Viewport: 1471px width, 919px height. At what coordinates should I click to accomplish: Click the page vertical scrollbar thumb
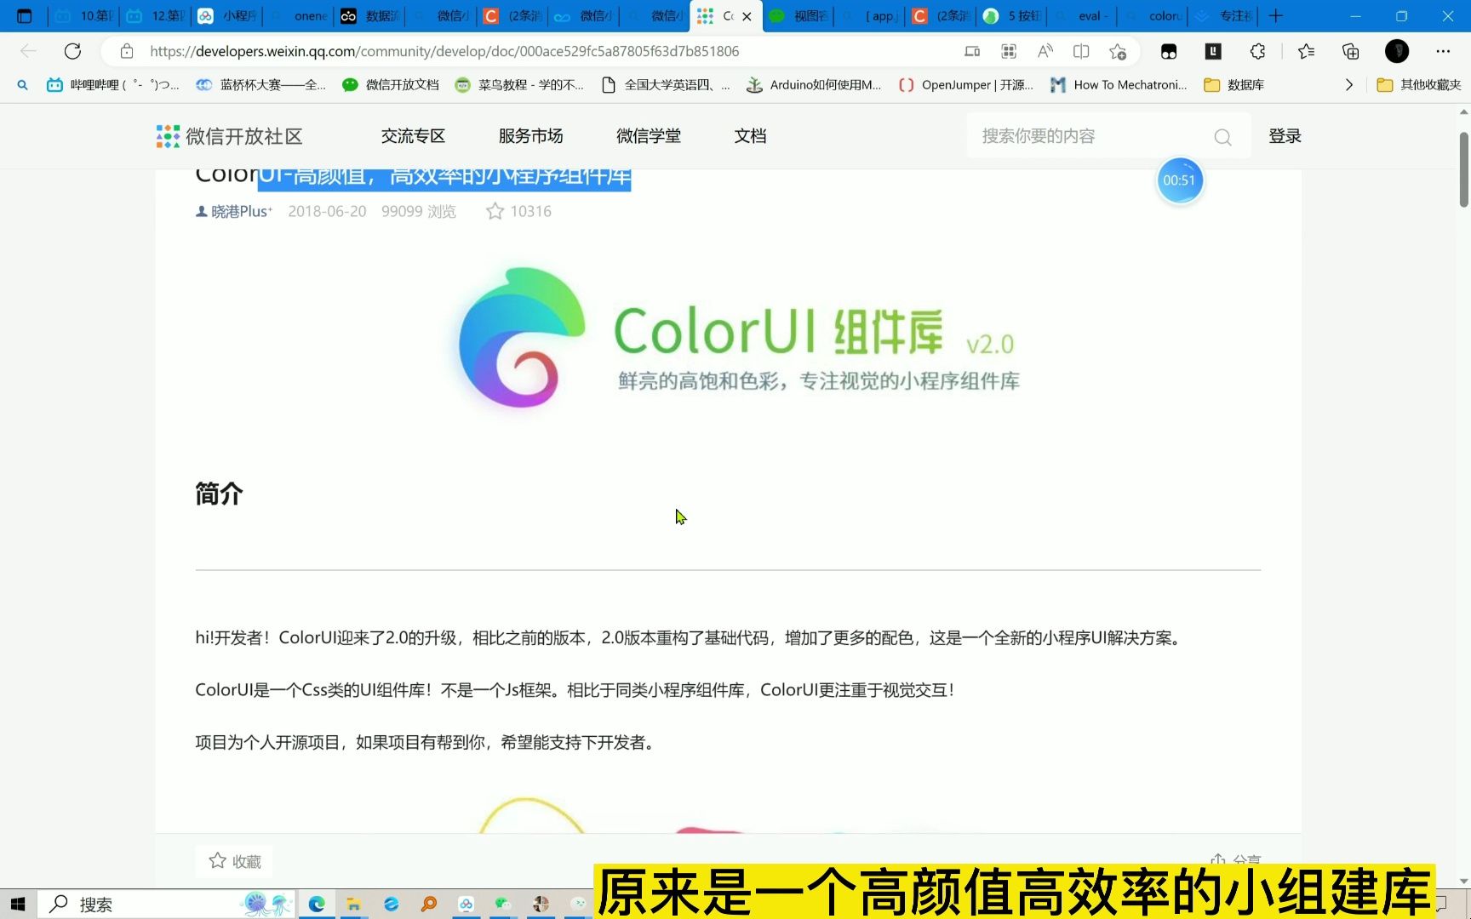click(1463, 169)
